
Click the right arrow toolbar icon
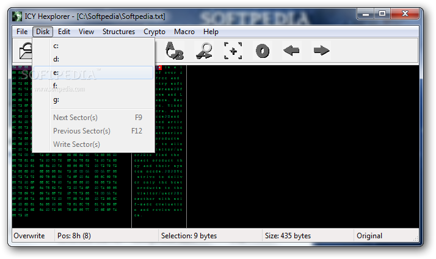tap(321, 51)
